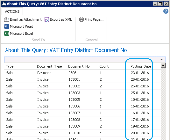Viewport: 170px width, 140px height.
Task: Click the Export as XML icon
Action: coord(47,20)
